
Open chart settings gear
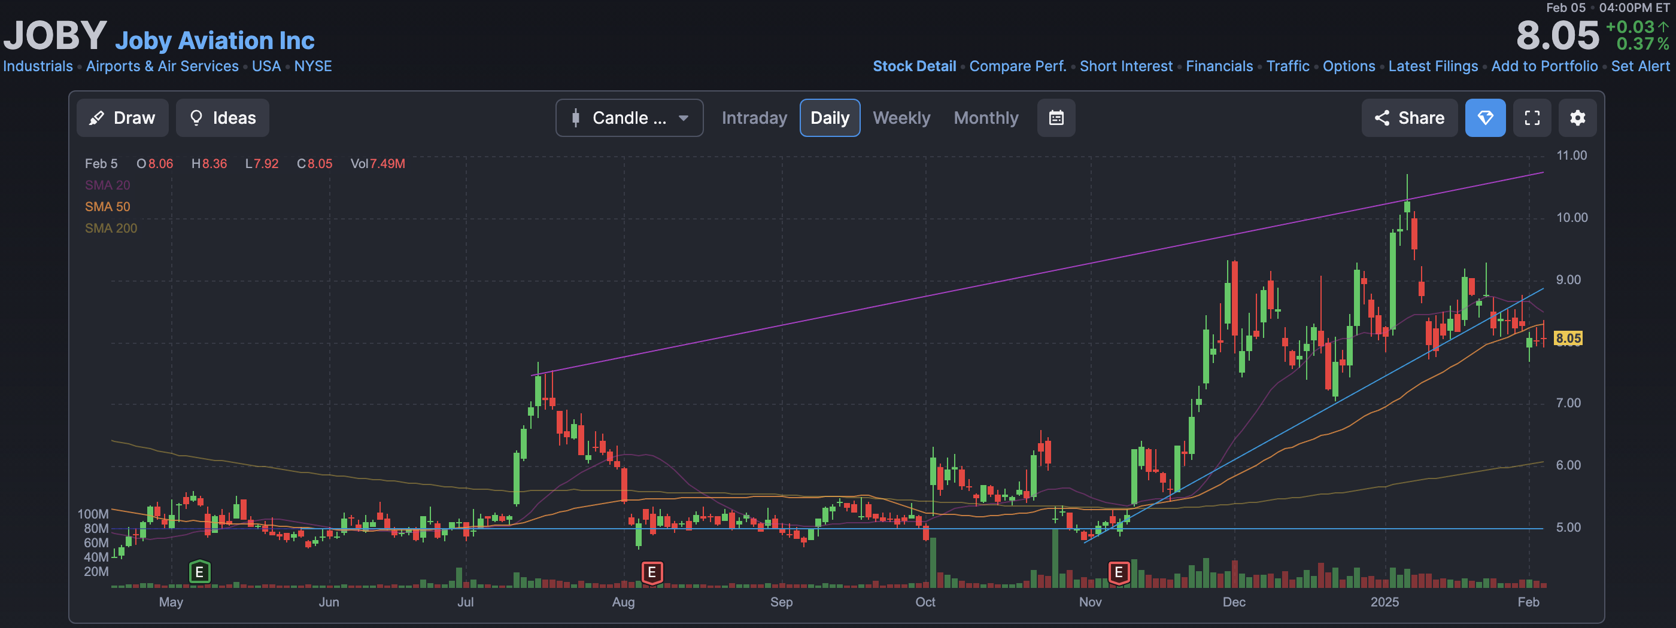tap(1577, 118)
